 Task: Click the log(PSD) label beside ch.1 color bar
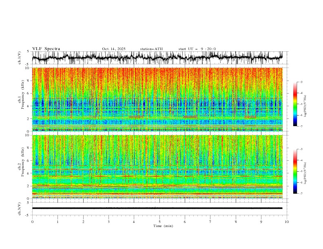pyautogui.click(x=305, y=106)
